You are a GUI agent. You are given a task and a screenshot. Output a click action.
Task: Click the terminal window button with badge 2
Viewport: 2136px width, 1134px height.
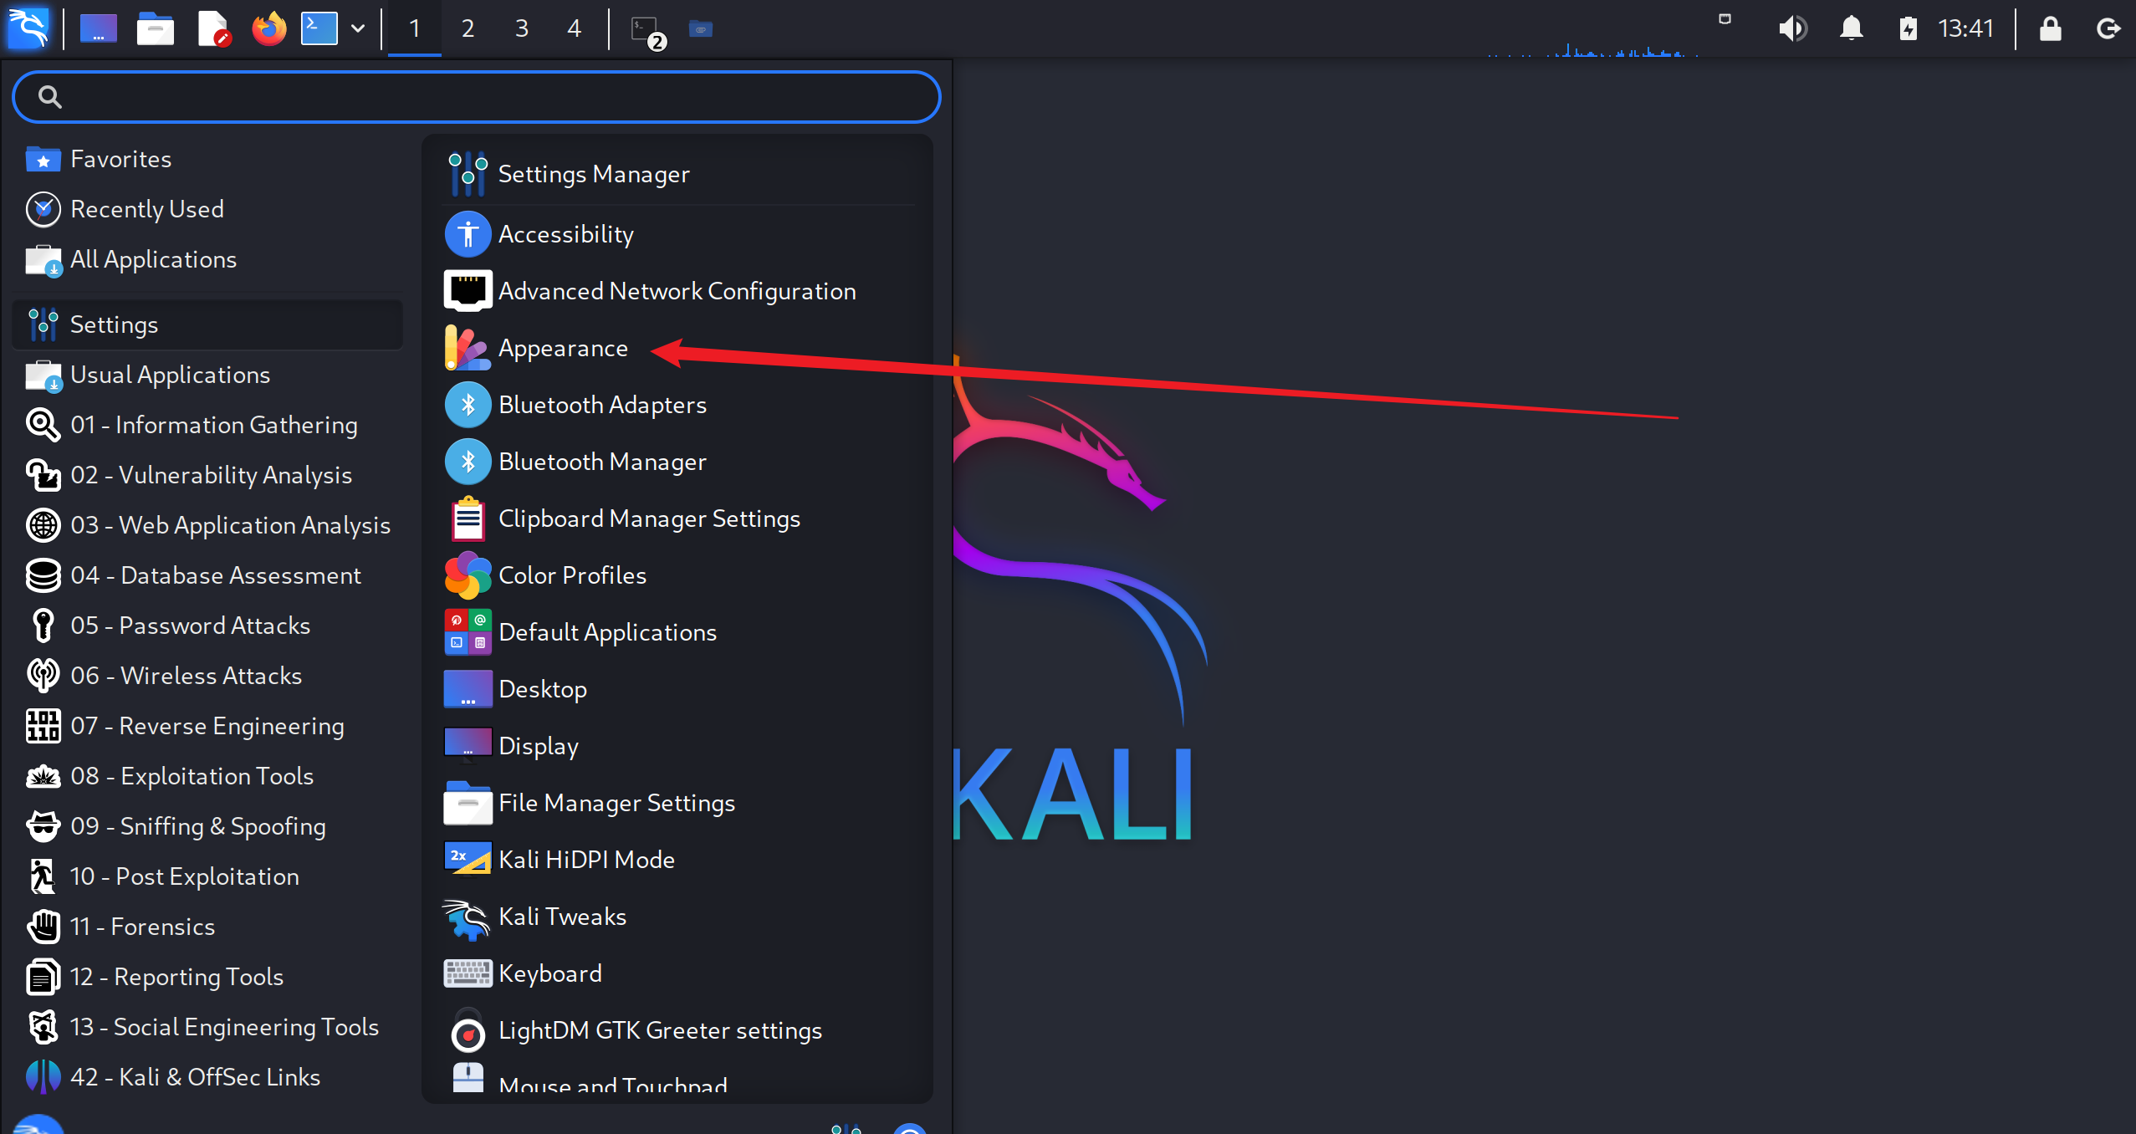pos(647,32)
